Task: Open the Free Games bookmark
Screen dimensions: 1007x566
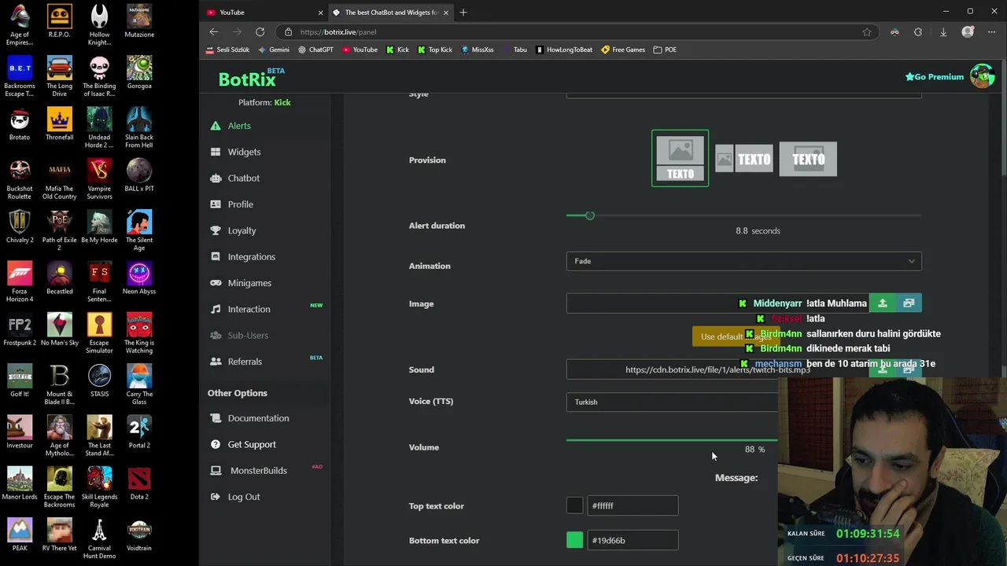Action: coord(623,50)
